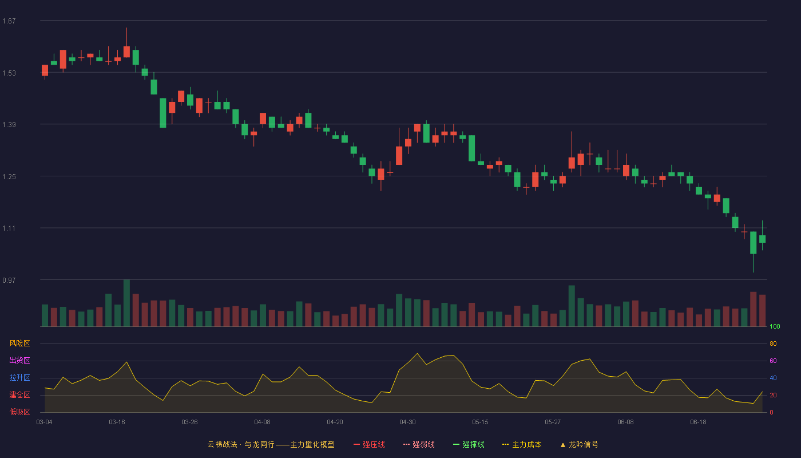
Task: Click the 05-27 date label
Action: pos(553,422)
